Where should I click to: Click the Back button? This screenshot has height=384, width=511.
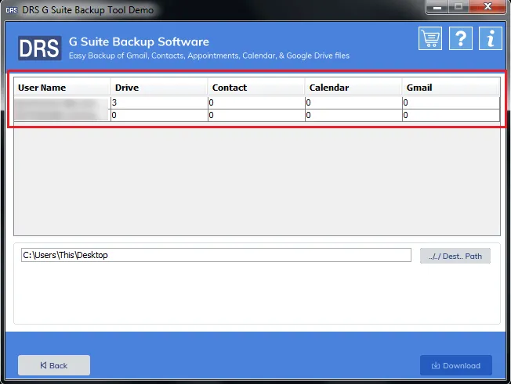(54, 365)
